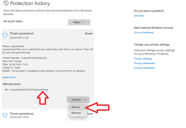Follow the Learn more link
Screen dimensions: 186x128
click(x=9, y=77)
